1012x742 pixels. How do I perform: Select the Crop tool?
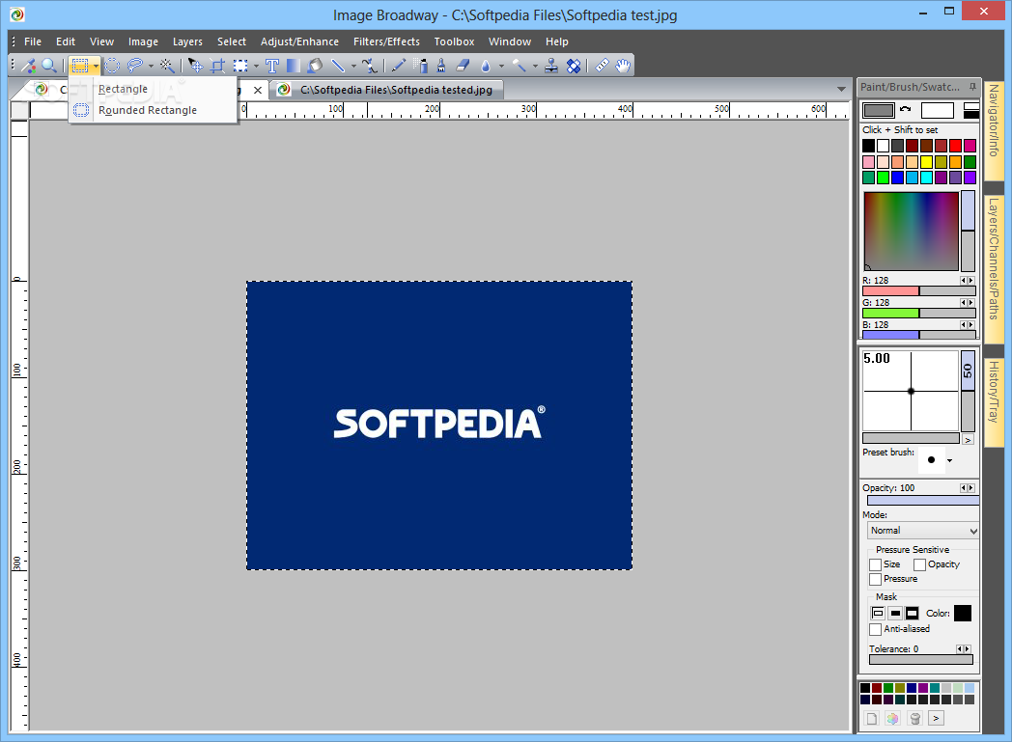coord(217,65)
